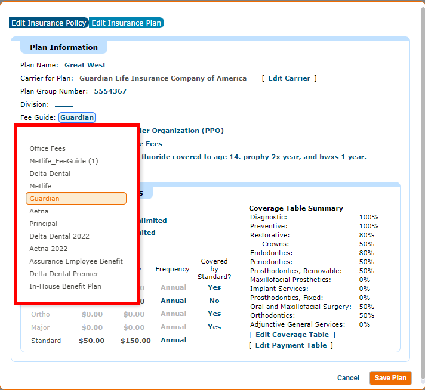
Task: Click Standard row Annual frequency
Action: 174,340
